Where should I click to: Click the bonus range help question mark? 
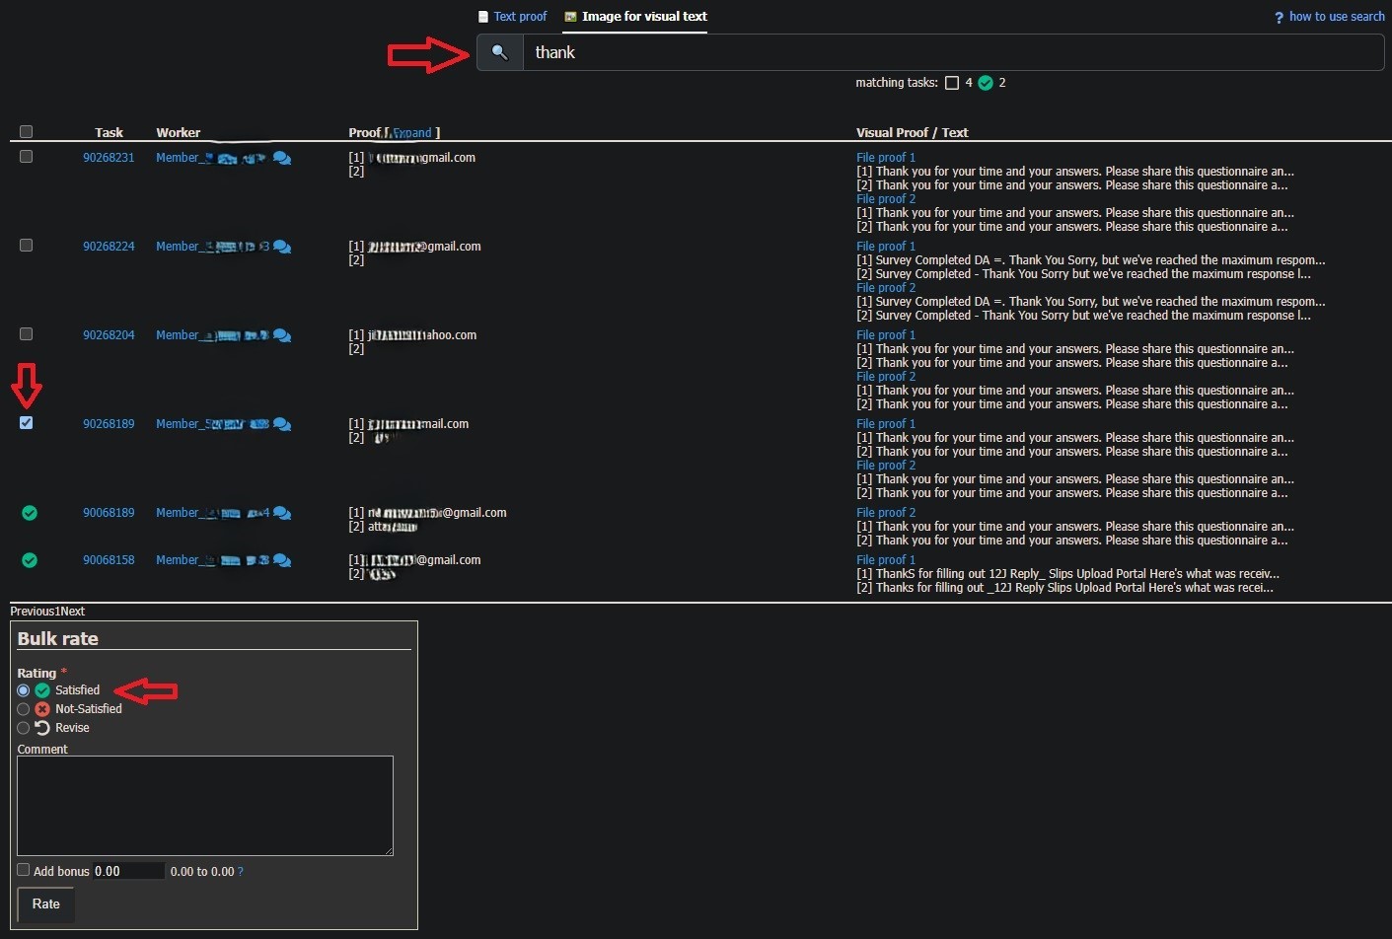pos(241,872)
